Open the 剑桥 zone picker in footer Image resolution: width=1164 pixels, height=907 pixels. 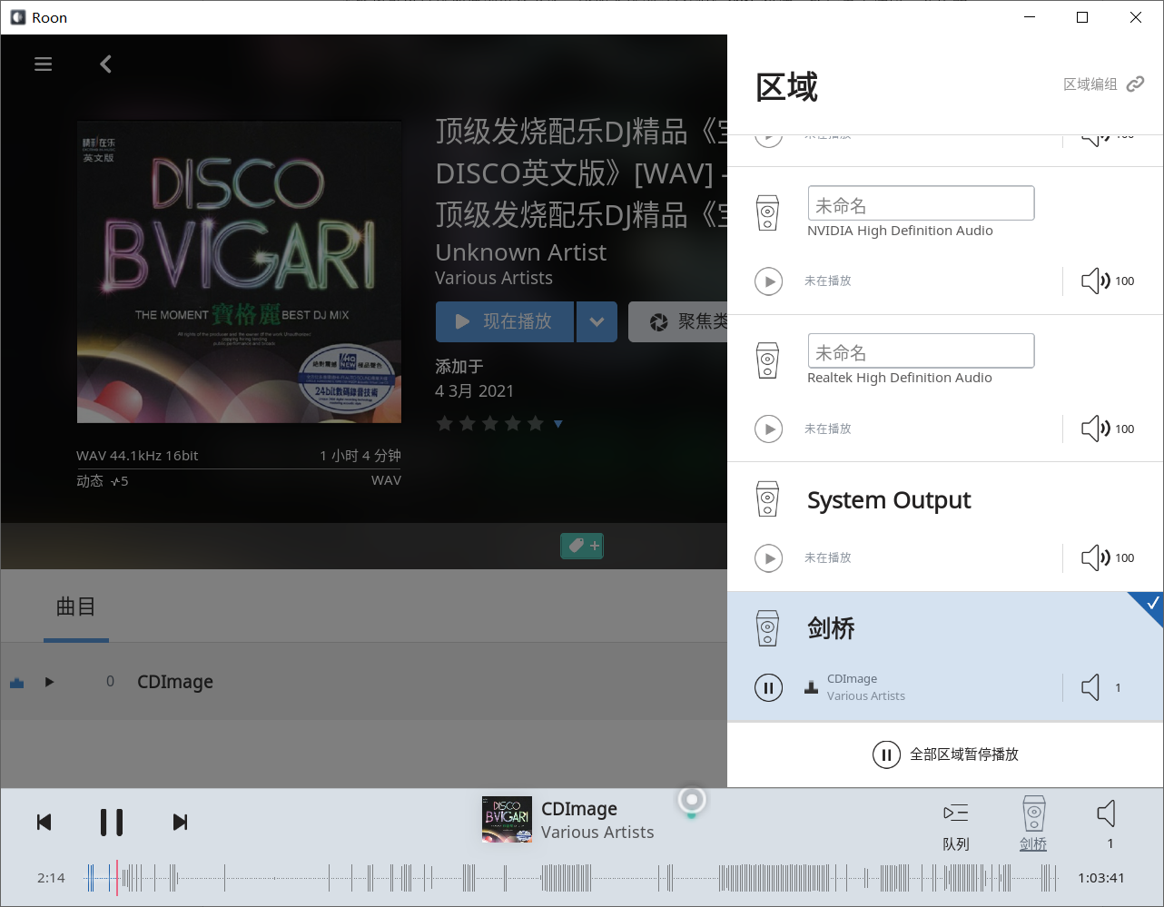[x=1033, y=824]
